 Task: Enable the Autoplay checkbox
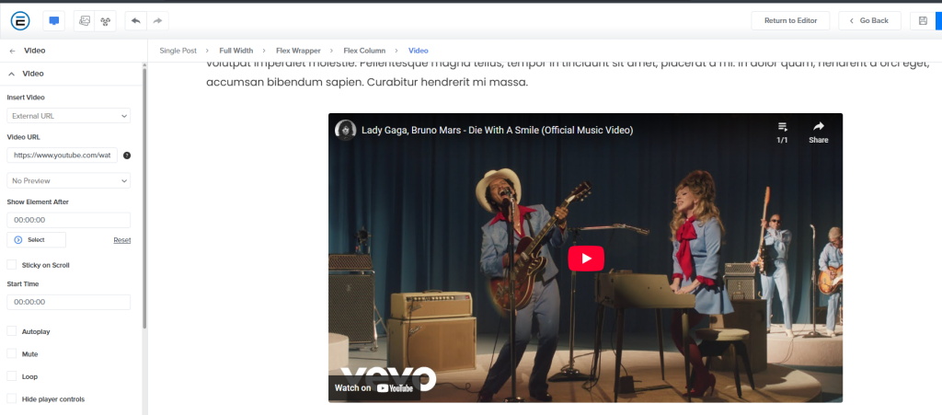pyautogui.click(x=11, y=331)
